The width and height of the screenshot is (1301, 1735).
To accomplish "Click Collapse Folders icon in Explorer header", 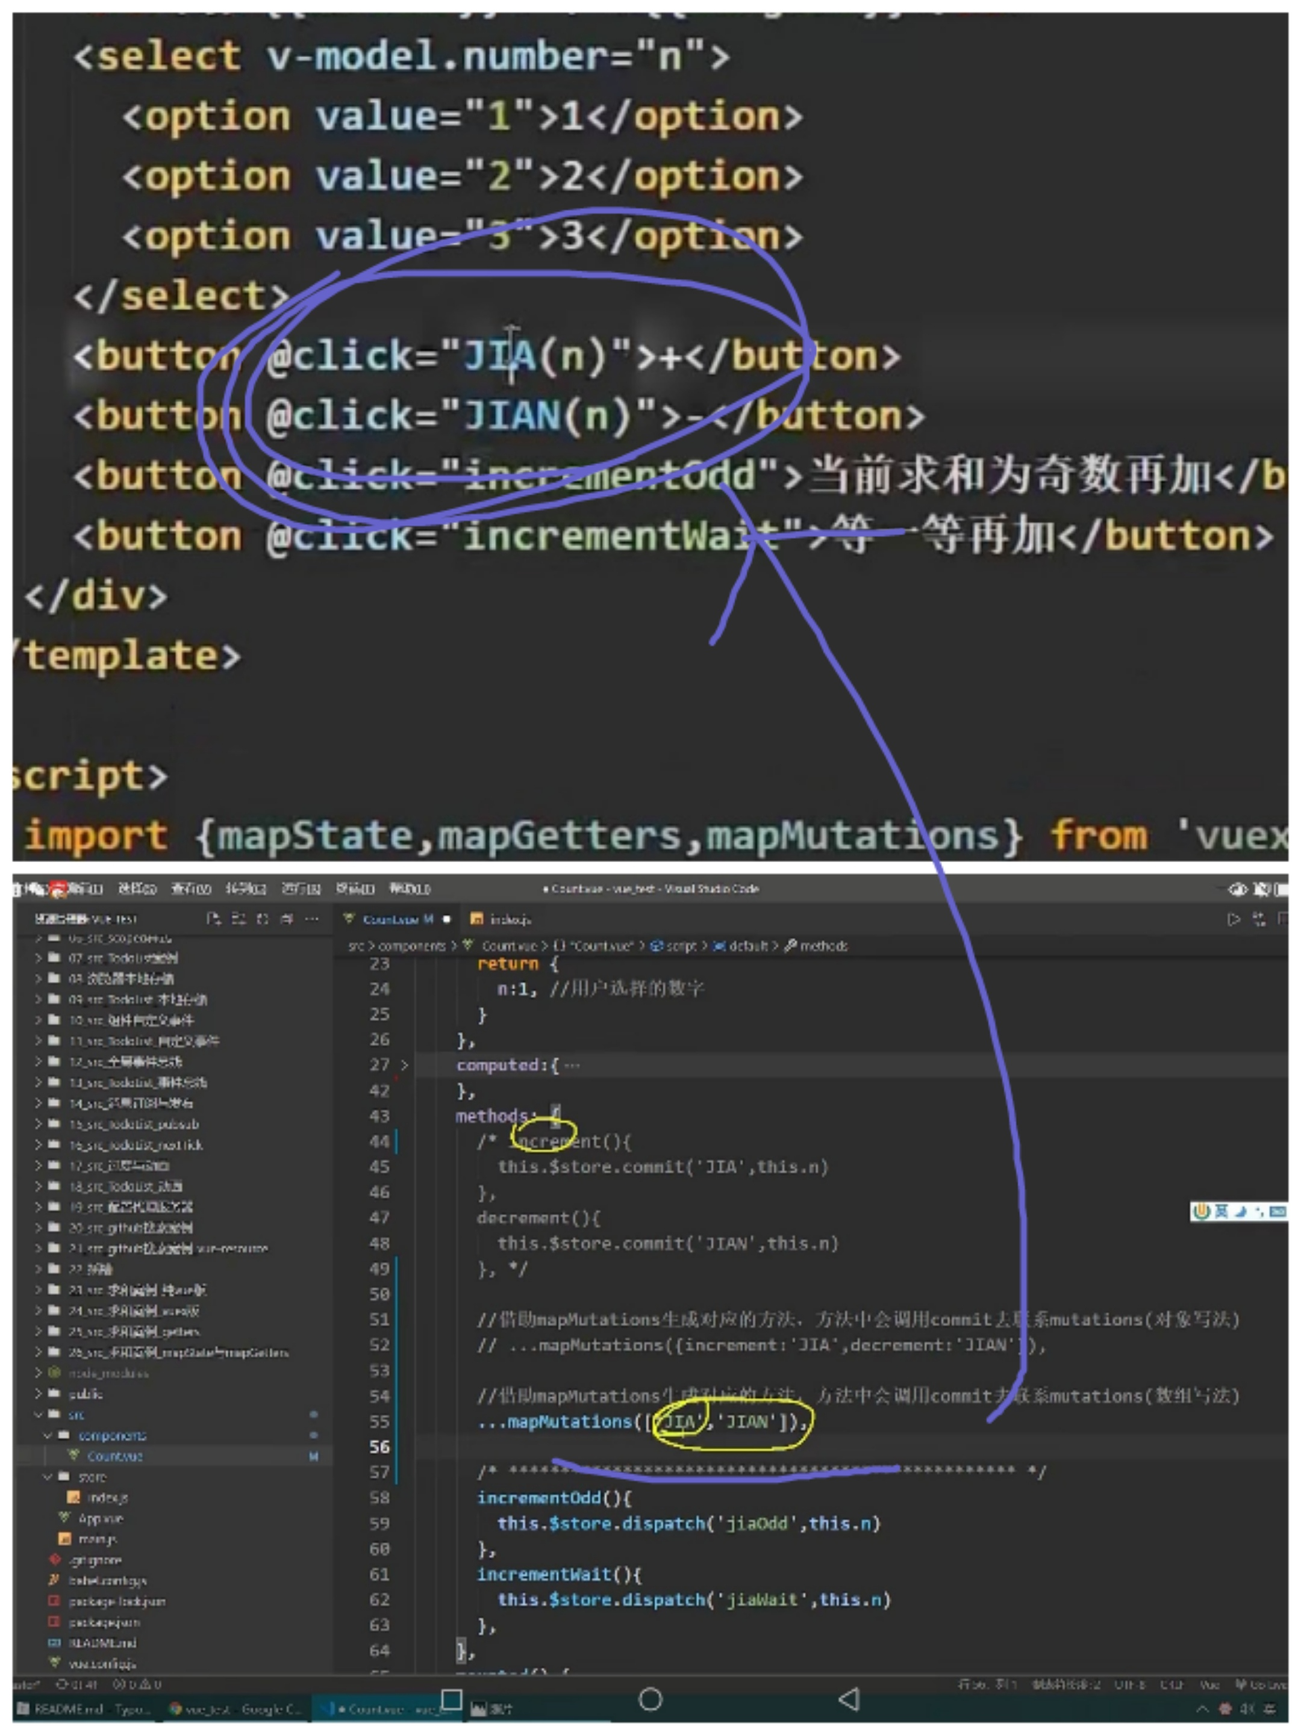I will (287, 919).
